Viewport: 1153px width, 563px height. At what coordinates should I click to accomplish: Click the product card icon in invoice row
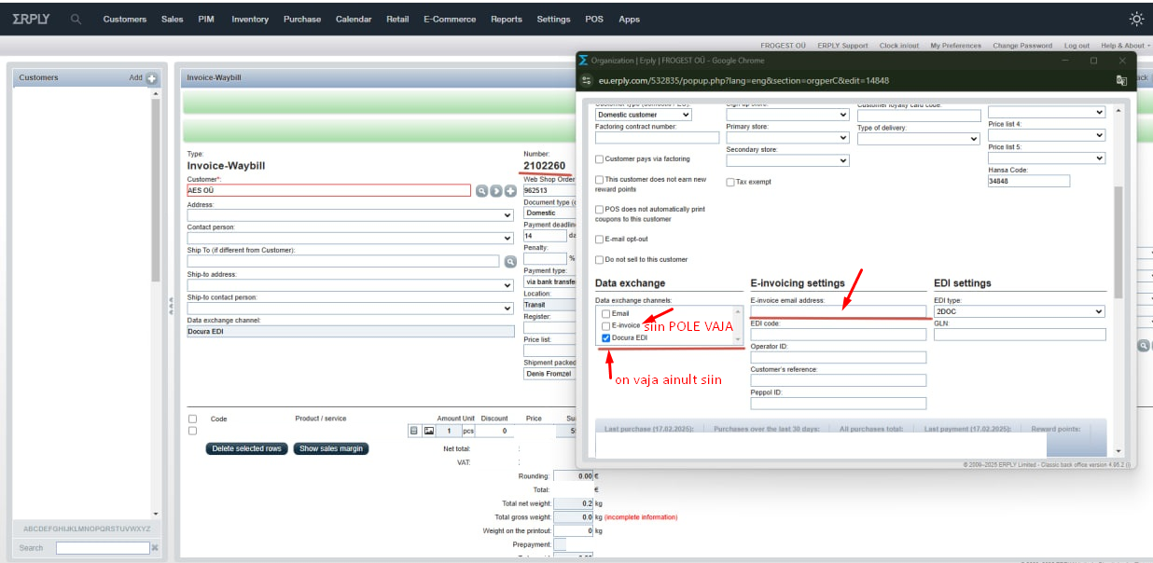tap(414, 431)
